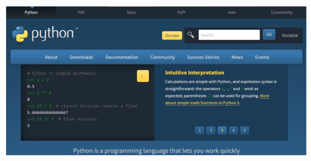
Task: Launch the interactive shell terminal icon
Action: 143,76
